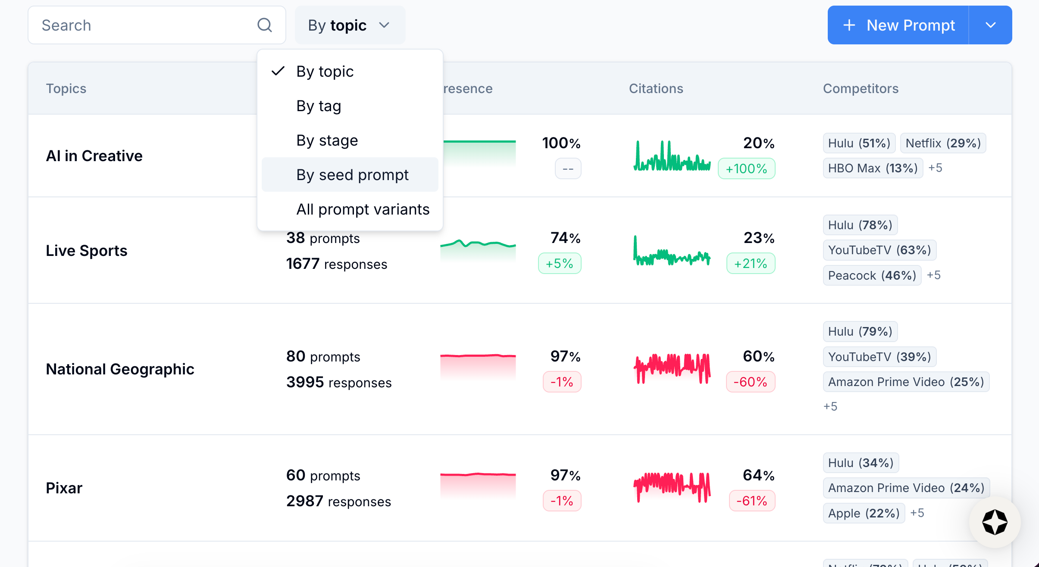
Task: Click the Live Sports presence sparkline chart
Action: coord(478,250)
